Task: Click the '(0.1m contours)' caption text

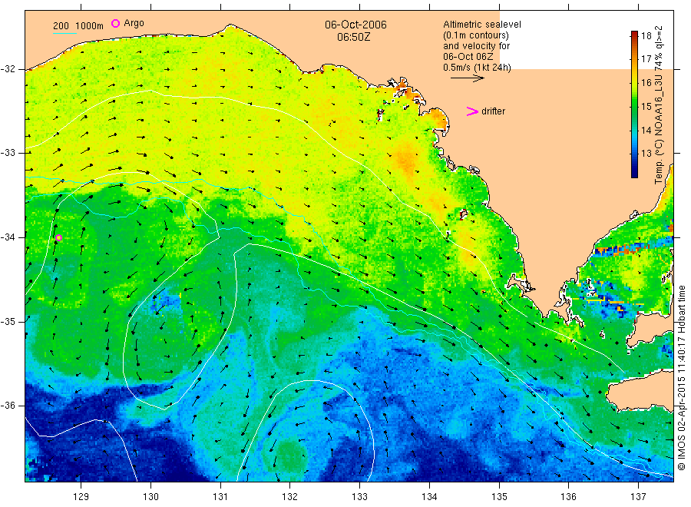Action: coord(476,35)
